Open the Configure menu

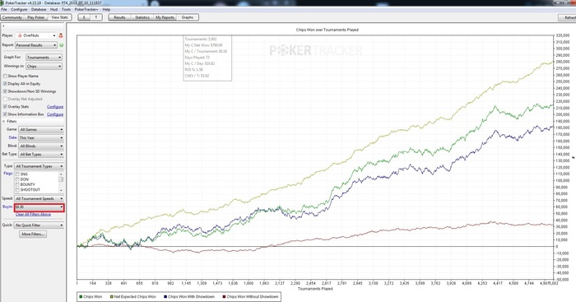coord(19,10)
